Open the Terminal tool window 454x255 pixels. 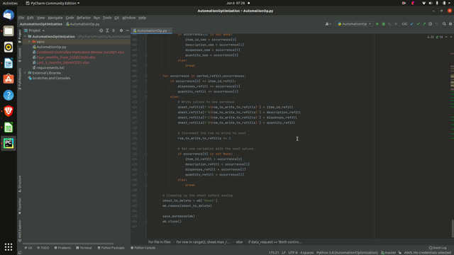pyautogui.click(x=84, y=248)
